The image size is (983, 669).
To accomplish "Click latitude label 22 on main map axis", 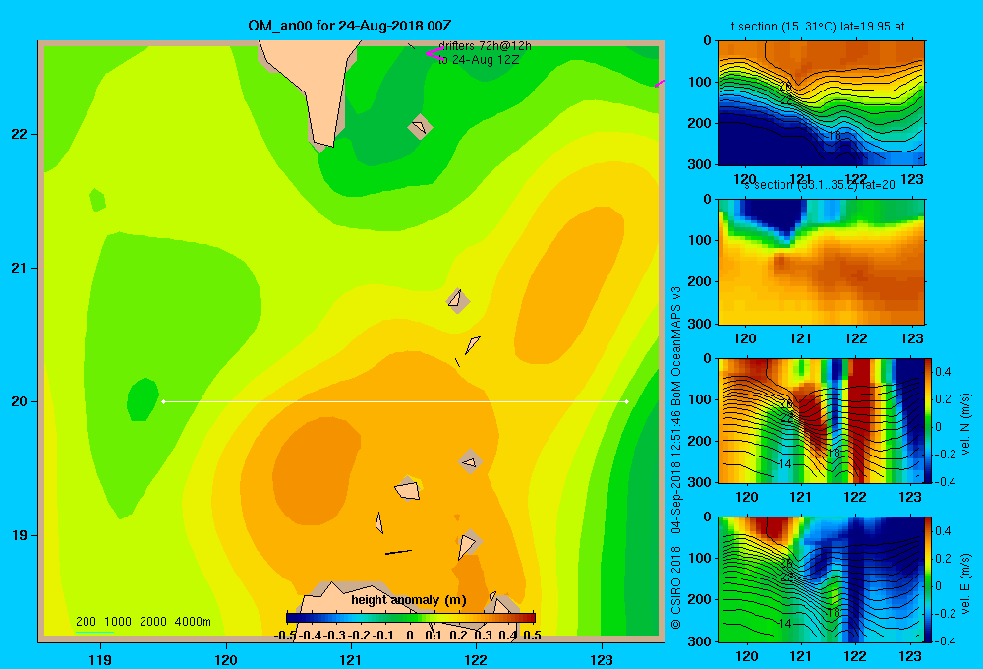I will point(20,134).
